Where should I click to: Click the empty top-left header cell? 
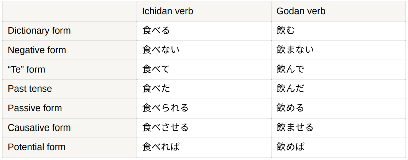click(x=70, y=11)
